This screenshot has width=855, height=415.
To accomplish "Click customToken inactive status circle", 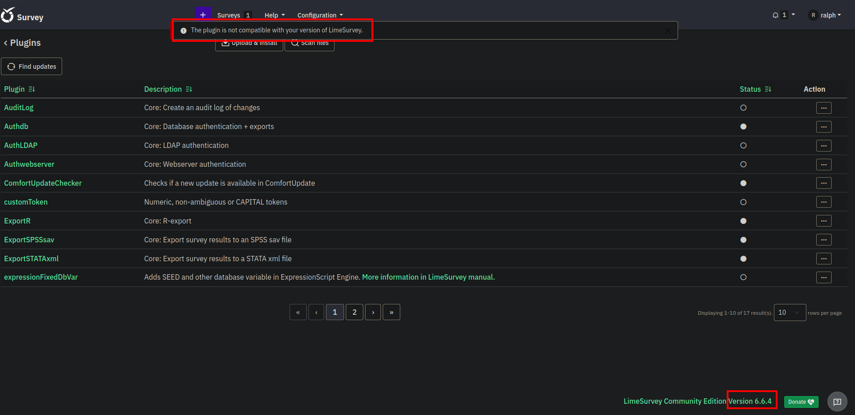I will [743, 202].
